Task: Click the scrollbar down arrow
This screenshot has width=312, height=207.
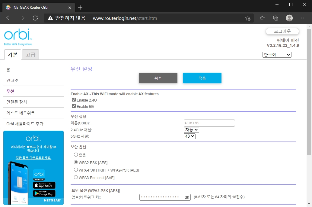Action: point(309,204)
